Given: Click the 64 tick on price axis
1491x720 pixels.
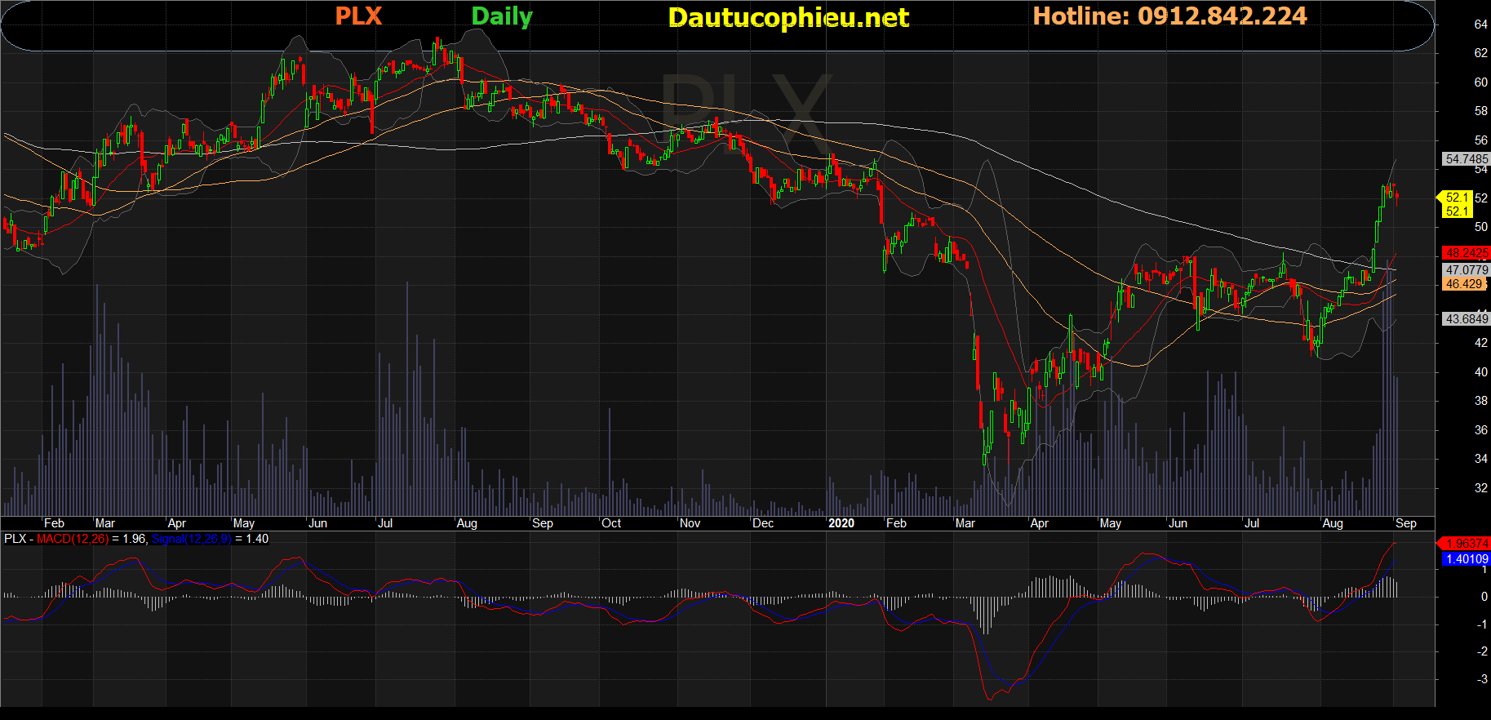Looking at the screenshot, I should click(x=1480, y=24).
